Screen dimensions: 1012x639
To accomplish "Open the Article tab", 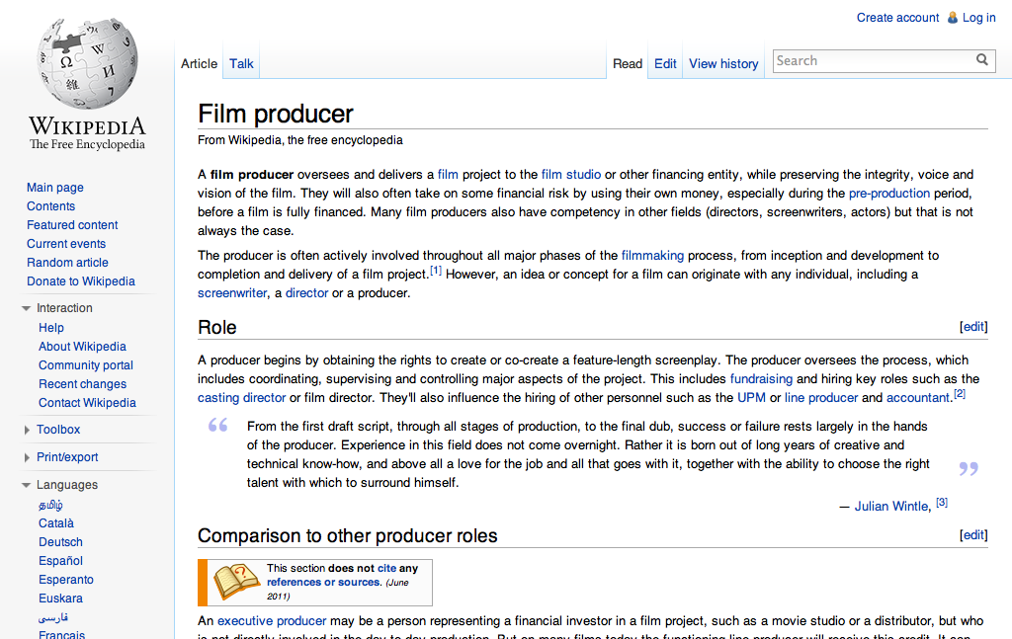I will (199, 64).
